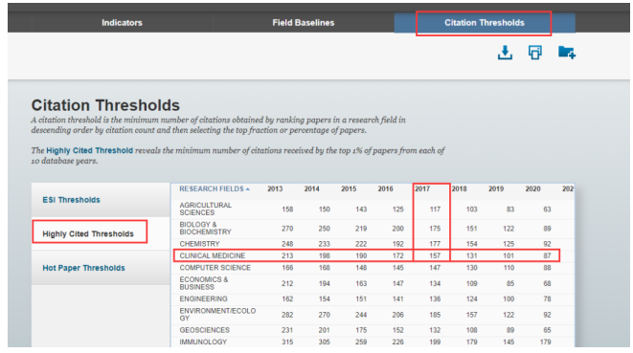
Task: Click Clinical Medicine 2013 value 213
Action: coord(287,255)
